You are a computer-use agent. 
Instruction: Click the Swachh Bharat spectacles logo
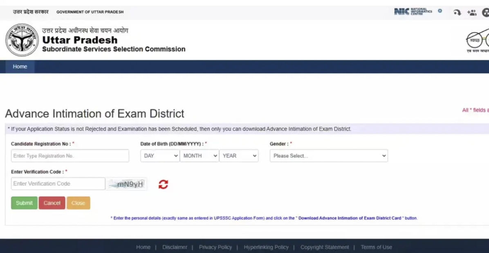click(478, 40)
